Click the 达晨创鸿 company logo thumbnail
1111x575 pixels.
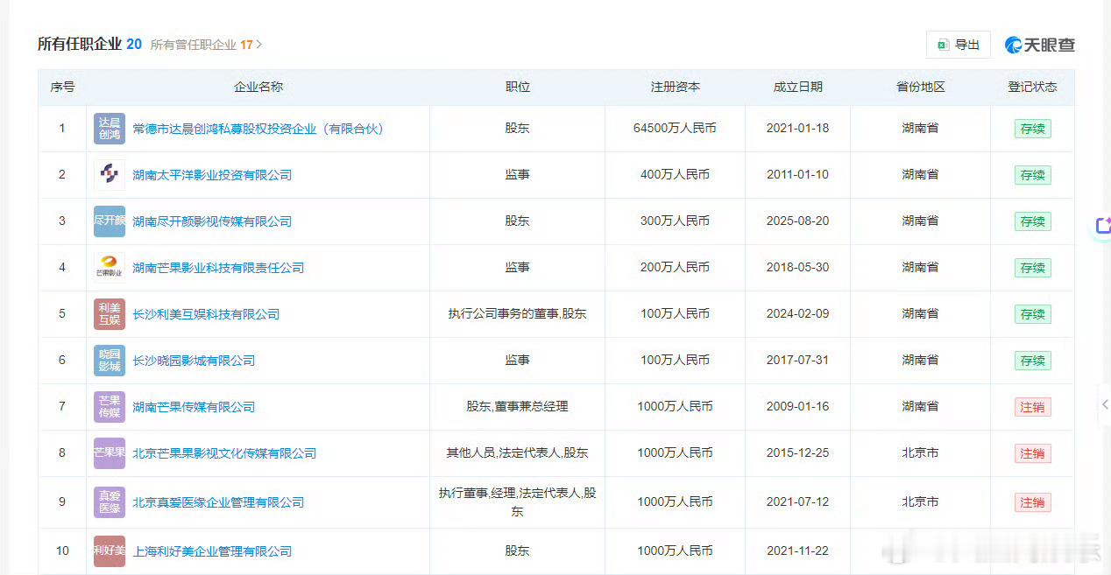109,128
